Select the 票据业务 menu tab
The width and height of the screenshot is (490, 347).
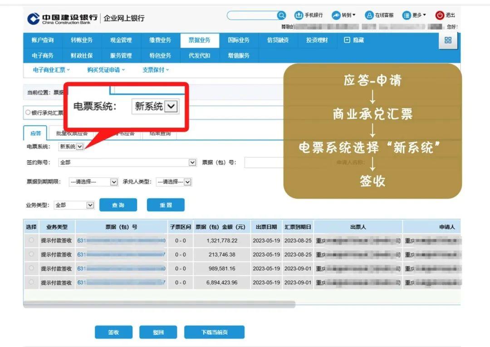[x=199, y=40]
